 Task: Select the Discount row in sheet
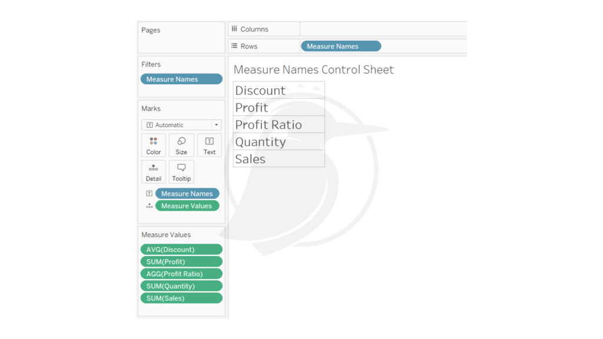(279, 90)
